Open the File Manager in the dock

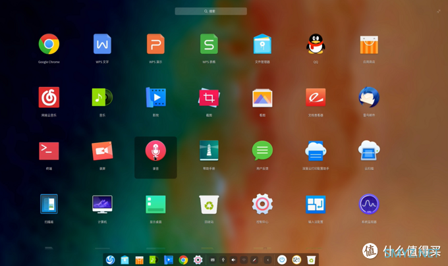click(125, 259)
